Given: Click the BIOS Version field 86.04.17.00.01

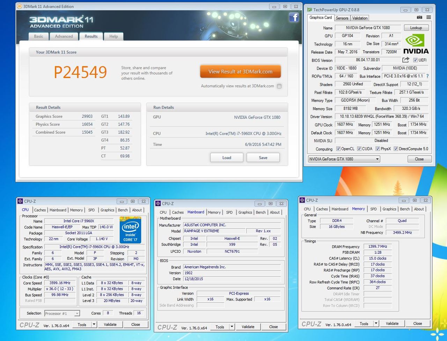Looking at the screenshot, I should point(368,60).
